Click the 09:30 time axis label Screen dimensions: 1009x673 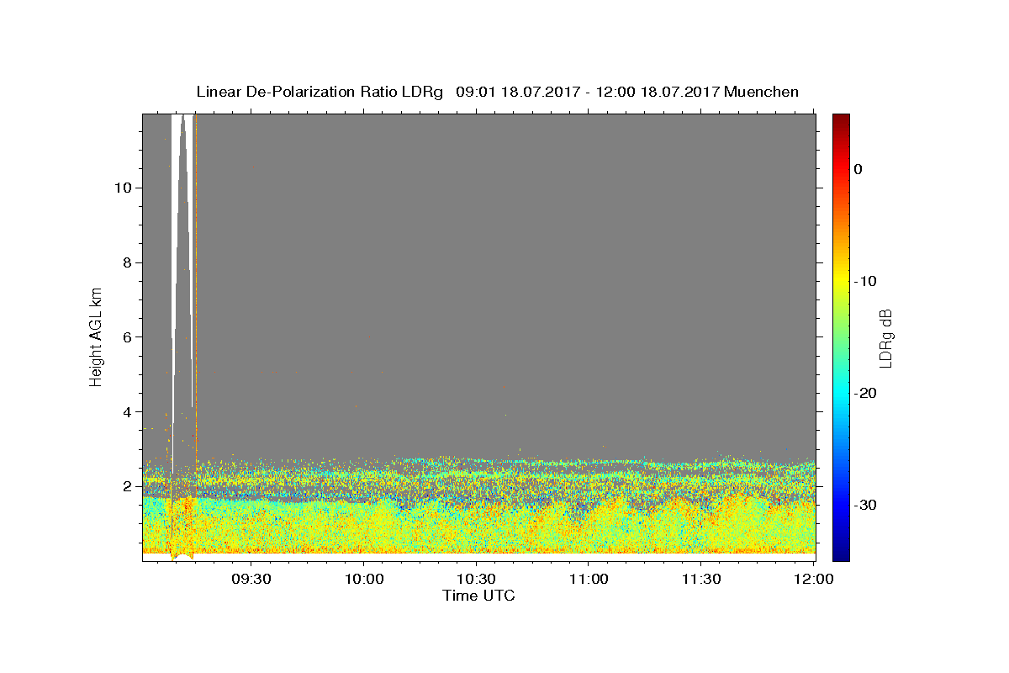[x=251, y=580]
